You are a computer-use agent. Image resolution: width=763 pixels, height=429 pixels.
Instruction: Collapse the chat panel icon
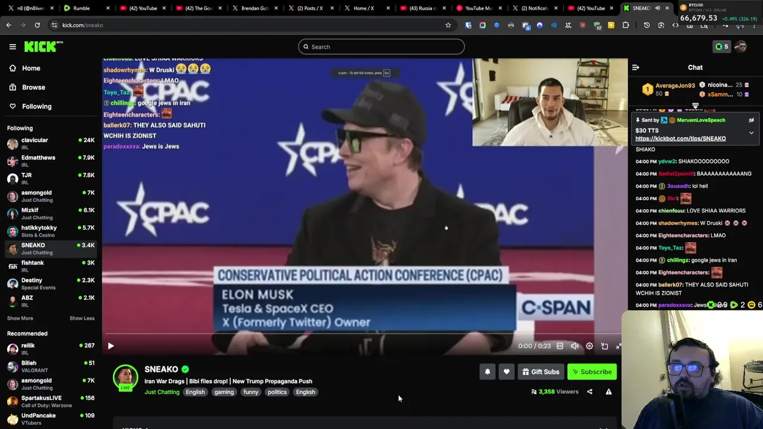click(x=635, y=68)
